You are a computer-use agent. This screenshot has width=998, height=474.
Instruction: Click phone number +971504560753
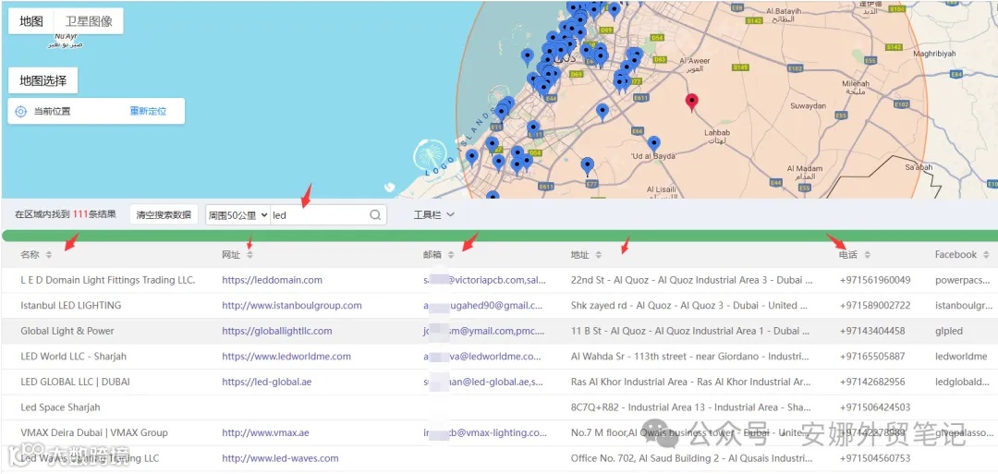(x=875, y=458)
